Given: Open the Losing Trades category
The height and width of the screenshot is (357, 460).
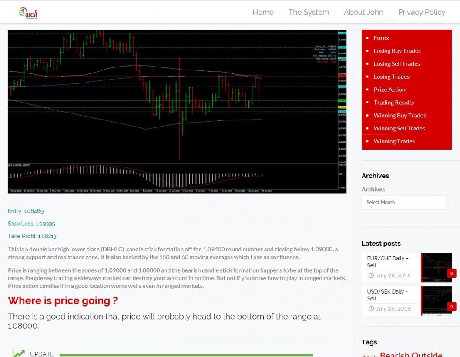Looking at the screenshot, I should tap(391, 77).
